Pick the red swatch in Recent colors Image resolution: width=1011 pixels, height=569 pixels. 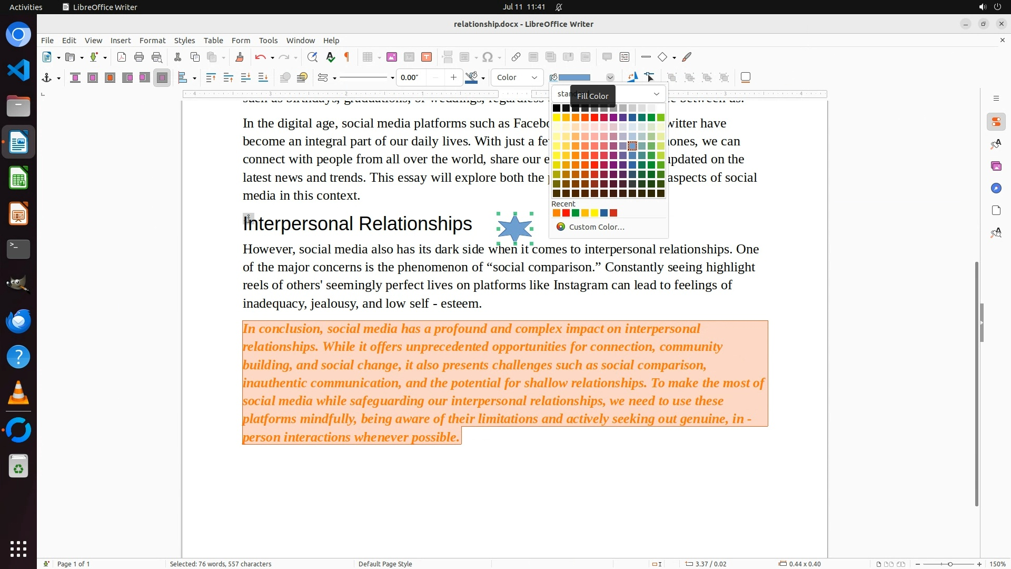566,213
